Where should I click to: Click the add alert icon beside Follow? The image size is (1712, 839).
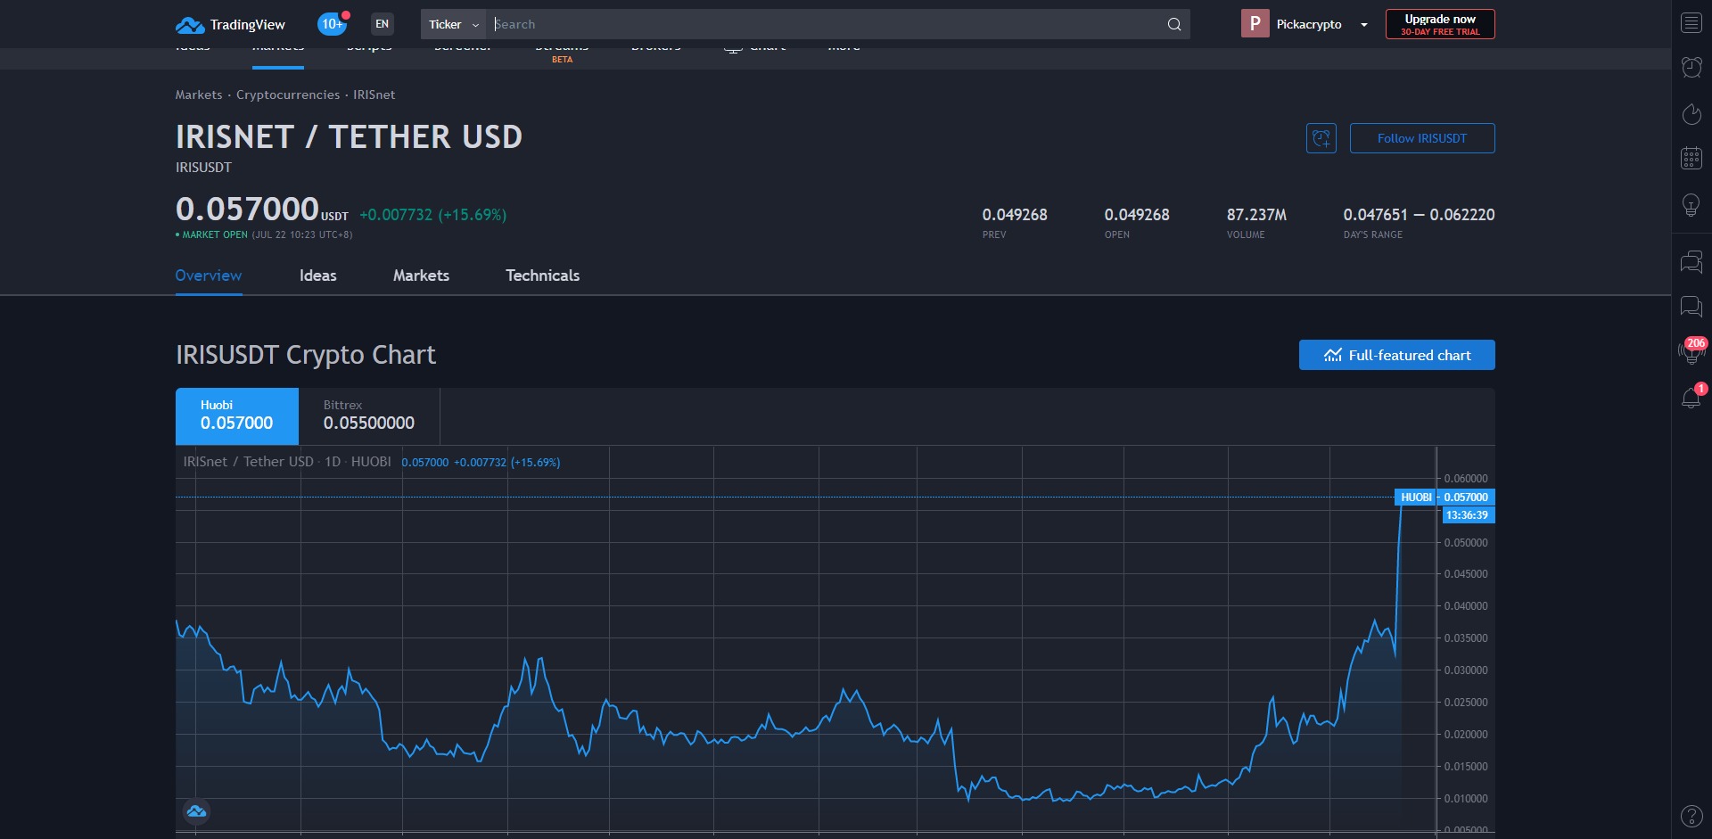pos(1321,138)
